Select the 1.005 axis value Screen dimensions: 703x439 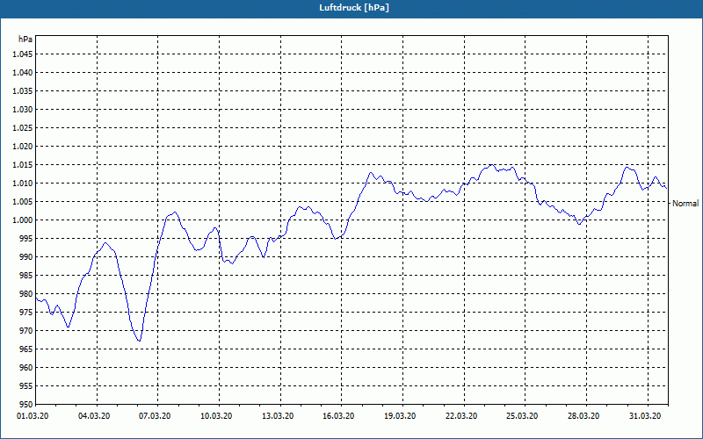tap(23, 202)
